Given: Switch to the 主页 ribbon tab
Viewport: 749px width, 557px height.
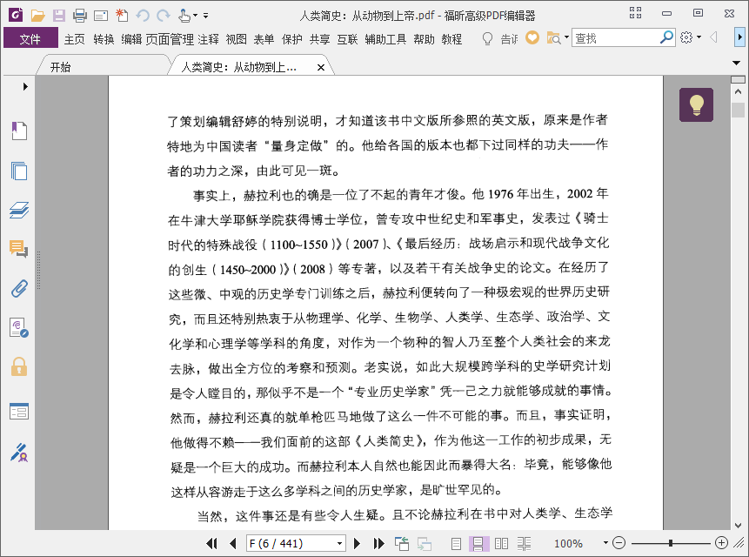Looking at the screenshot, I should (x=75, y=38).
